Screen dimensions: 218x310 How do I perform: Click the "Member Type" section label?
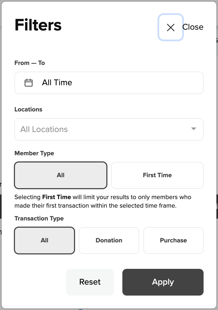34,153
